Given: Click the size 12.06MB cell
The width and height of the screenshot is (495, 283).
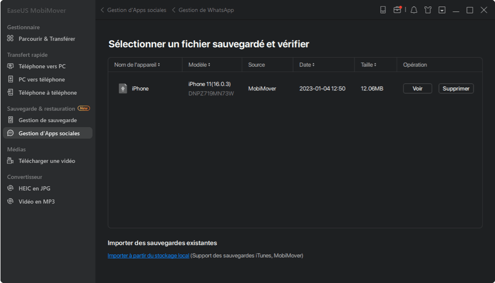Looking at the screenshot, I should coord(372,88).
